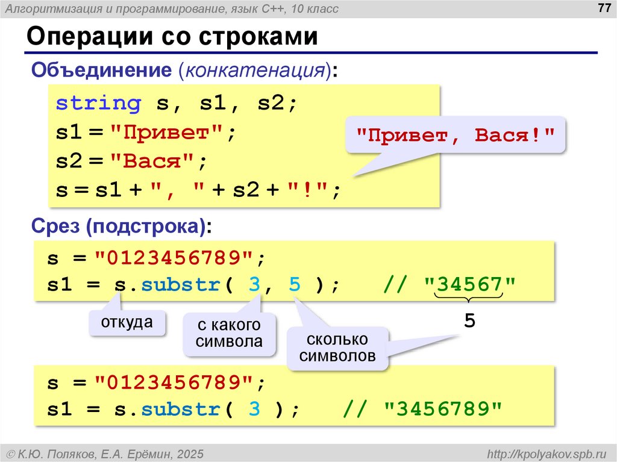
Task: Click the "3456789" comment result
Action: click(x=443, y=409)
